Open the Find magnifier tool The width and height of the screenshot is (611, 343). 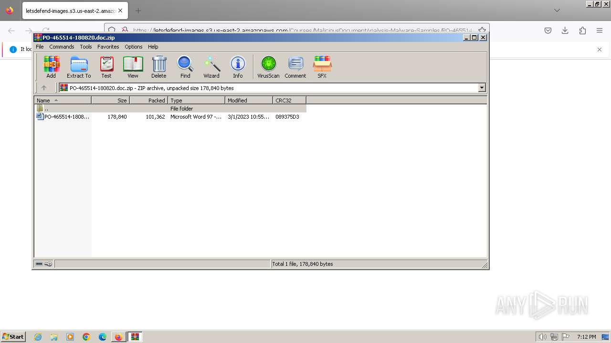click(x=185, y=67)
